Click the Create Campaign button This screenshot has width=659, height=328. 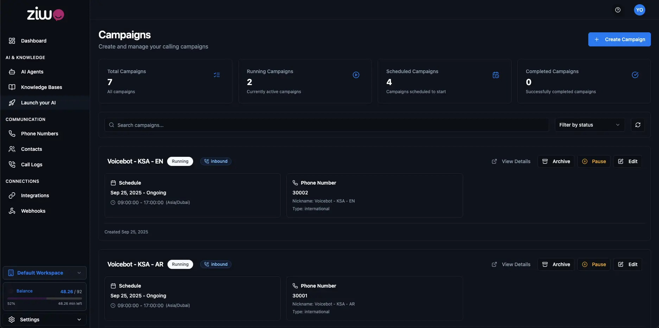619,39
